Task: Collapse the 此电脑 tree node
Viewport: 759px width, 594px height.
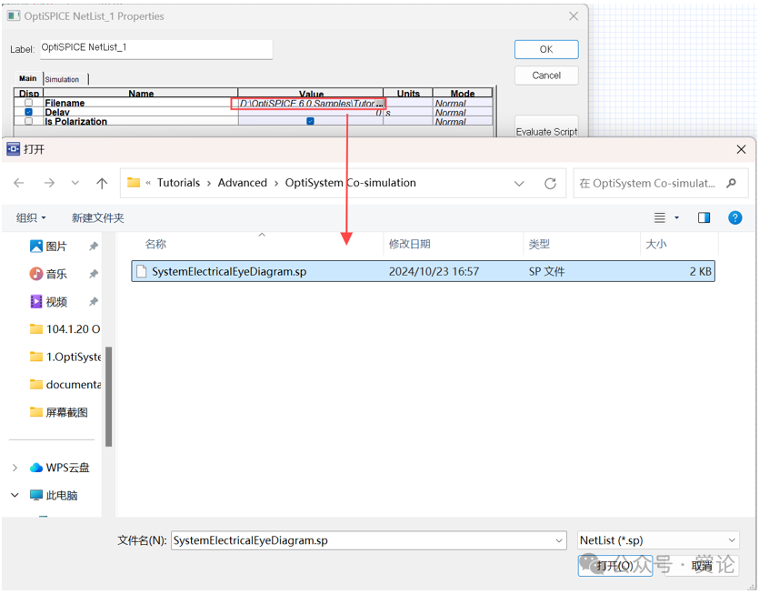Action: 15,495
